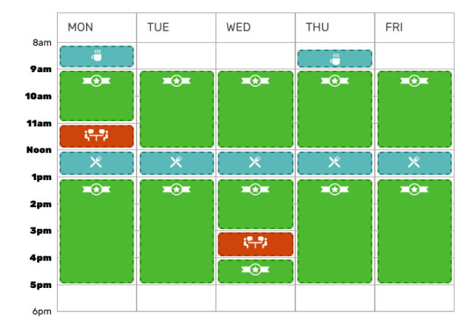Select the WED column header

click(239, 27)
